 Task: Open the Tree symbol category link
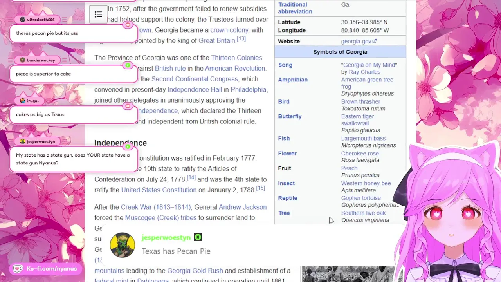click(x=284, y=213)
